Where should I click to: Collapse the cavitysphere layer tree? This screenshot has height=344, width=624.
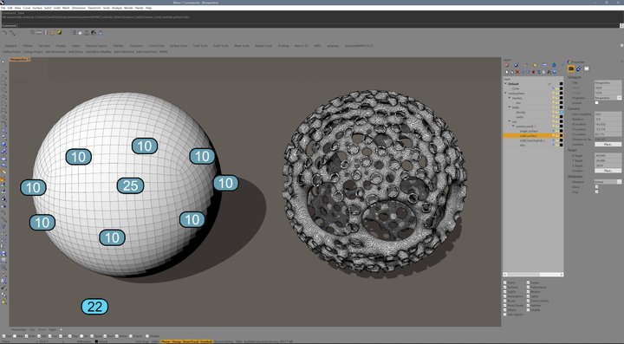(505, 93)
